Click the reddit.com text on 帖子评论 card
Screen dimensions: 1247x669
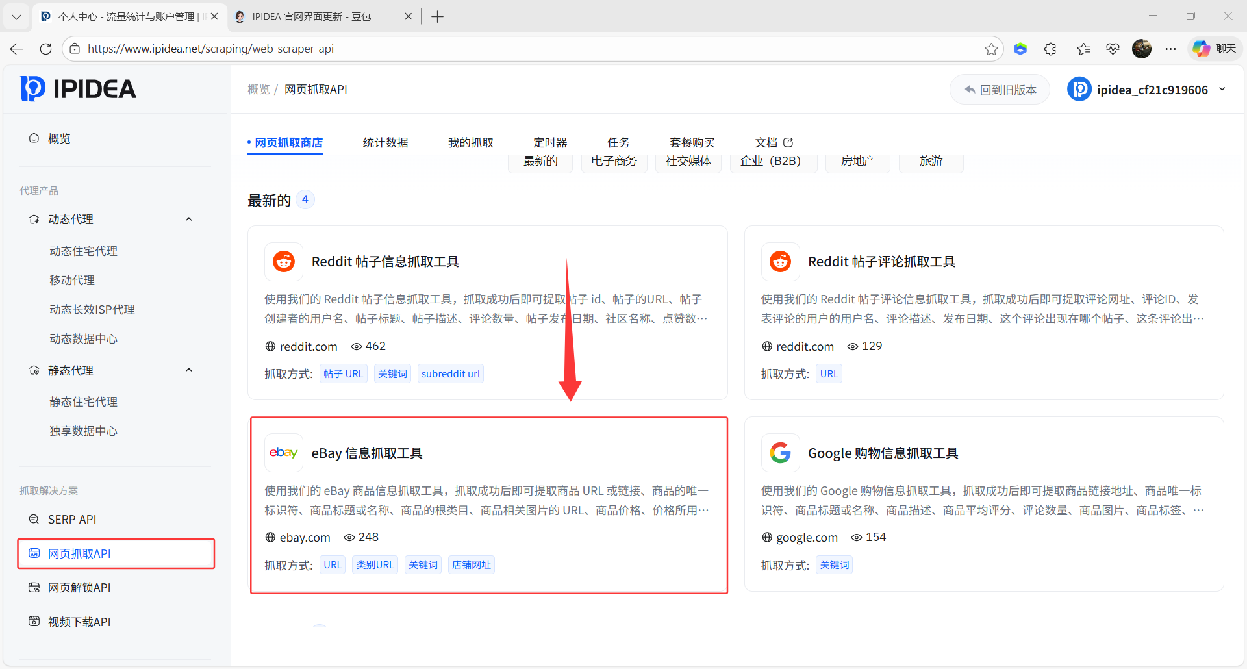tap(805, 346)
